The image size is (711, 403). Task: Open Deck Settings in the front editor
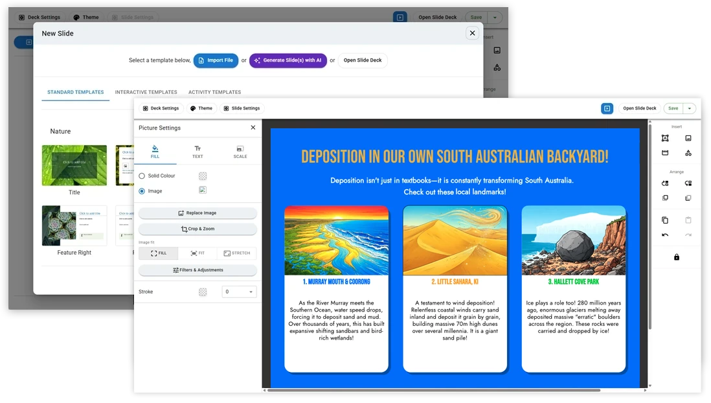coord(161,108)
